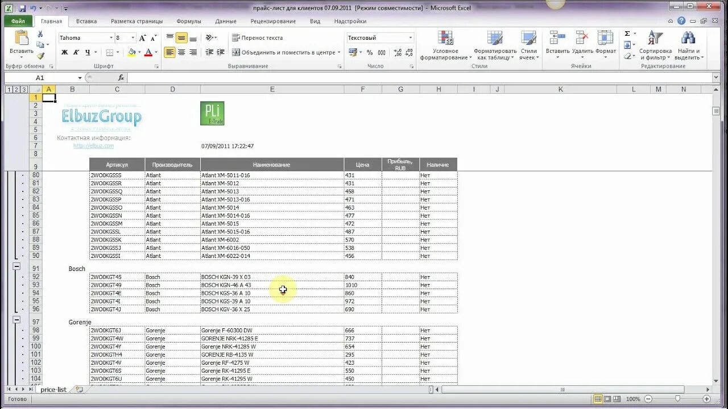This screenshot has width=728, height=409.
Task: Show outline level 2 button
Action: (x=16, y=89)
